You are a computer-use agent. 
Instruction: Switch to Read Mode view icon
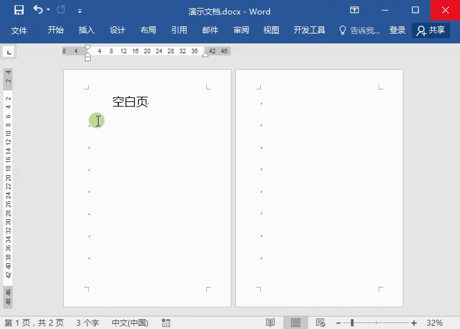click(x=270, y=323)
